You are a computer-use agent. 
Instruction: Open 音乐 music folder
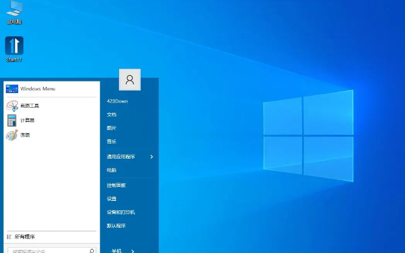(x=112, y=142)
